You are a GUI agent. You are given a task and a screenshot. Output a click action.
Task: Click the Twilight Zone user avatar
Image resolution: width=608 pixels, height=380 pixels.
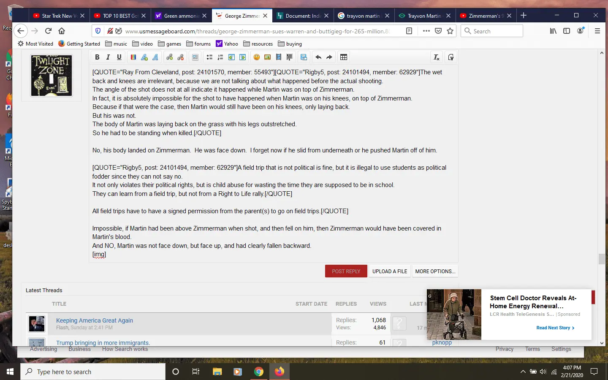pyautogui.click(x=52, y=76)
